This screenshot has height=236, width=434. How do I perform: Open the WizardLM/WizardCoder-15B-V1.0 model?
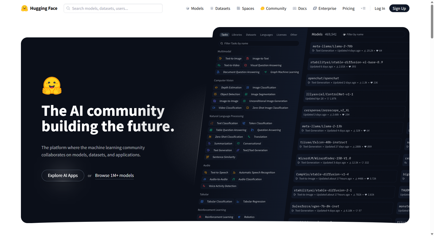pyautogui.click(x=347, y=160)
